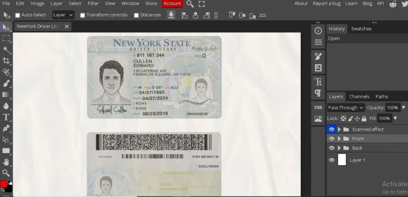Select the Type tool
The height and width of the screenshot is (197, 408).
coord(6,117)
